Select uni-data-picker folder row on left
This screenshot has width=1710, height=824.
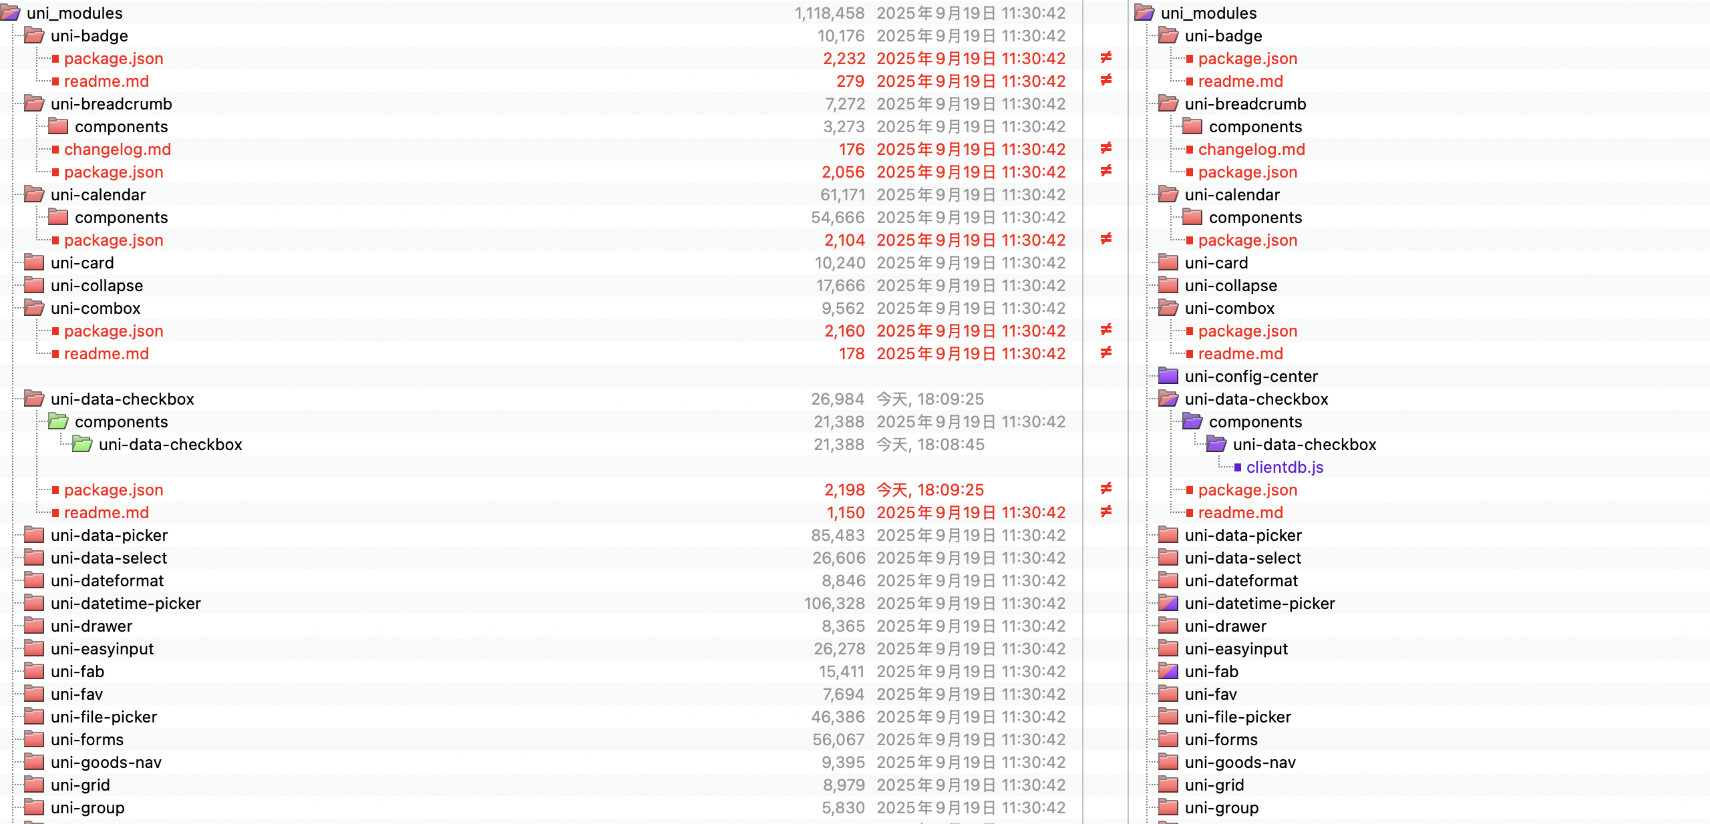pyautogui.click(x=109, y=535)
